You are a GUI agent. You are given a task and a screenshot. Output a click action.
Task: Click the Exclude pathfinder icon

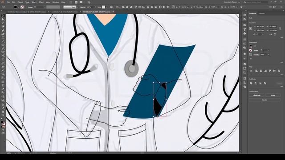(265, 83)
